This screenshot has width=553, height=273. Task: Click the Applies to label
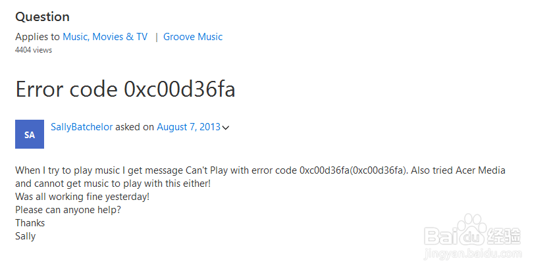(x=38, y=37)
